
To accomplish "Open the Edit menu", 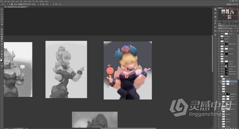I will (x=9, y=1).
